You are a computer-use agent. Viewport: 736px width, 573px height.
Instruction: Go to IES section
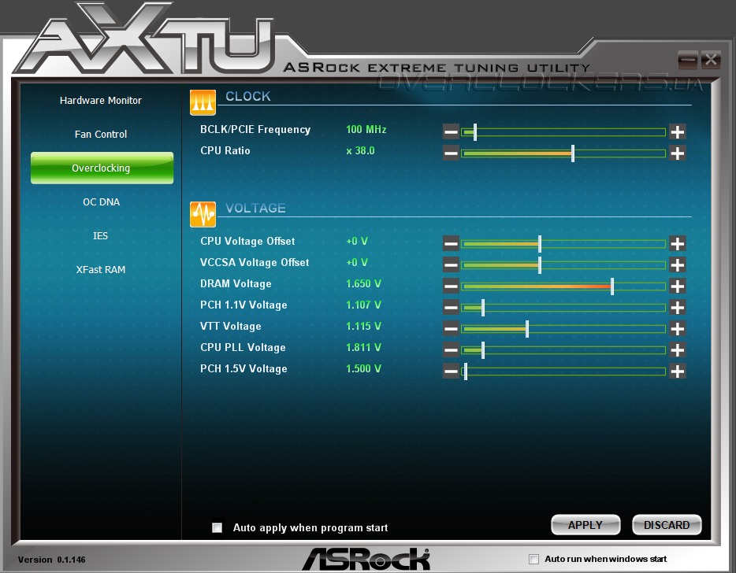click(100, 236)
